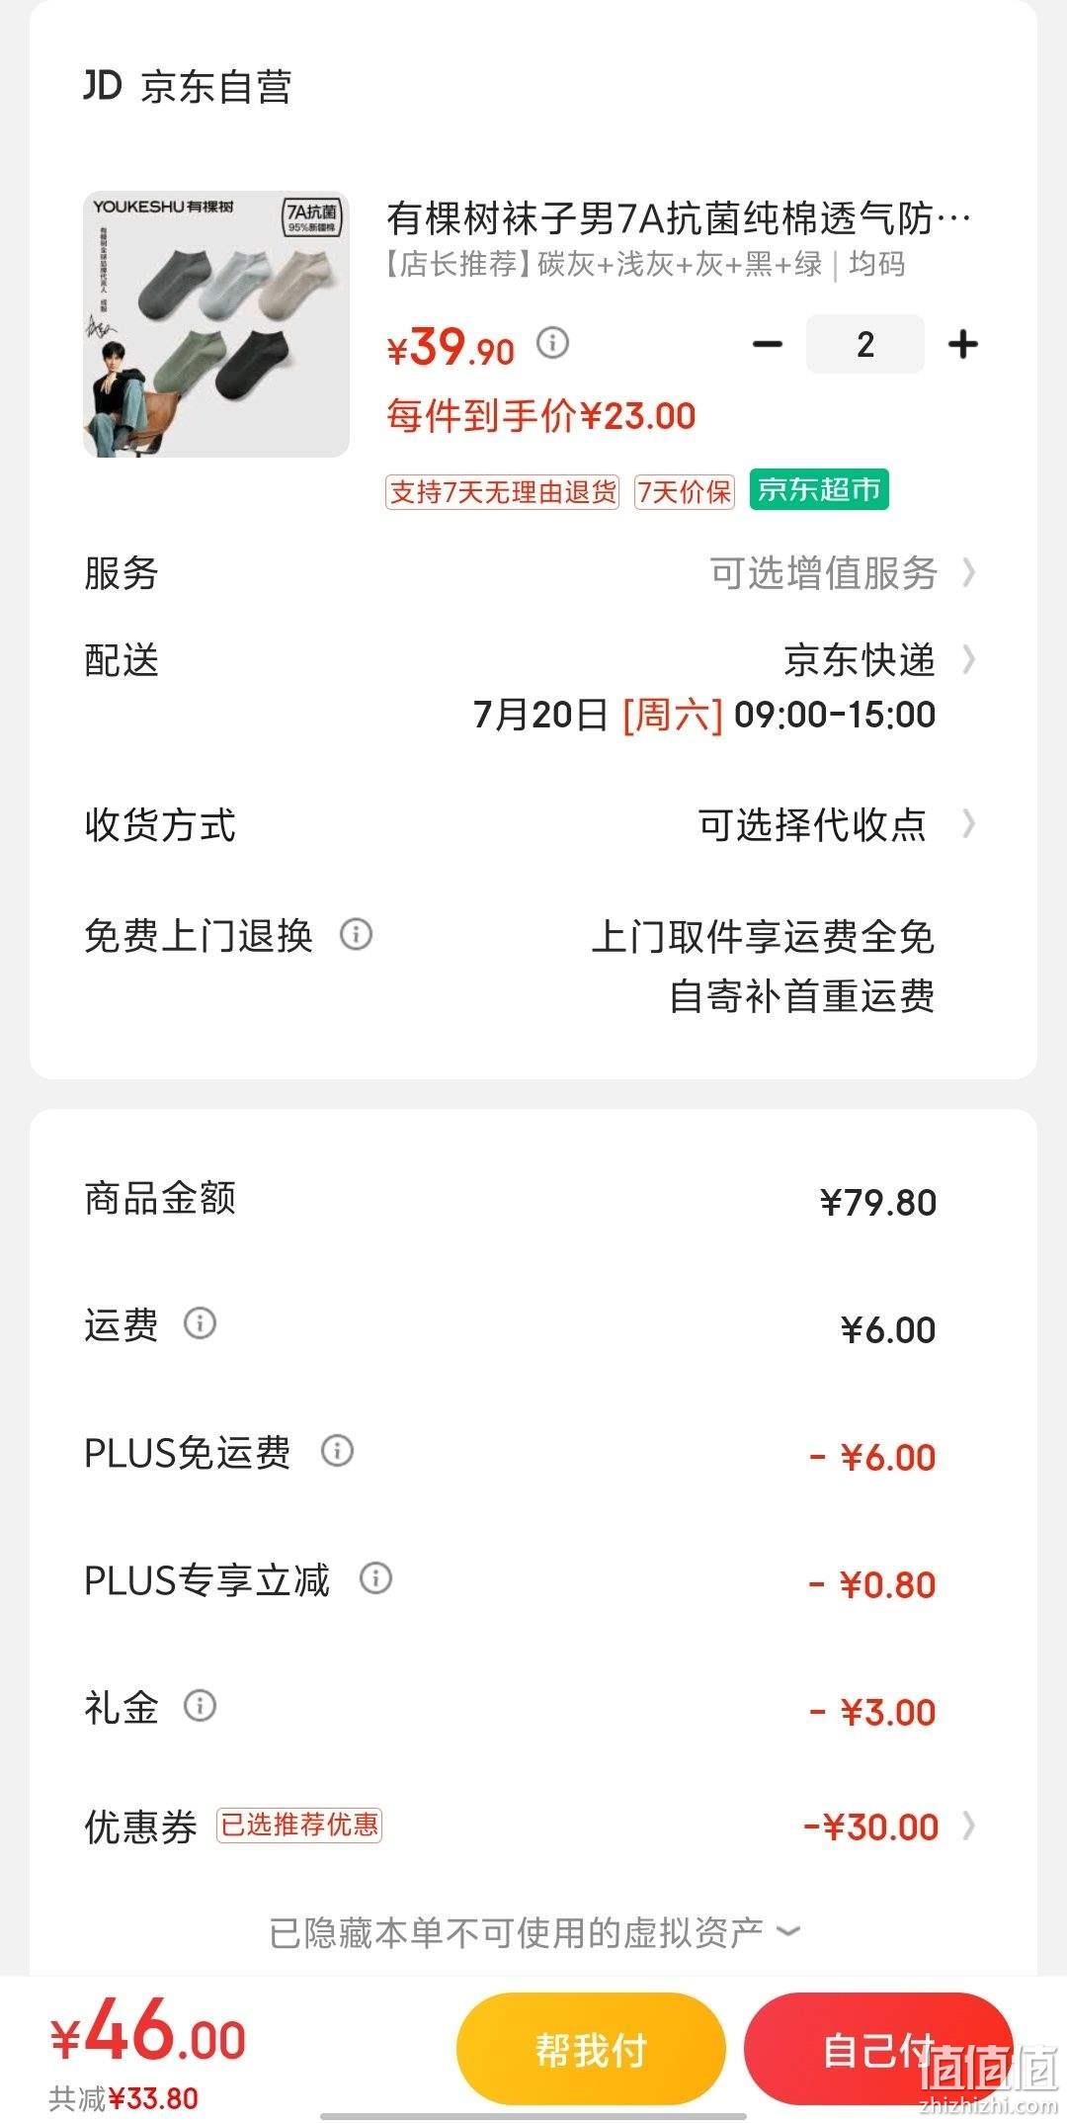Tap the 已选推荐优惠 coupon label
Screen dimensions: 1067x2123
point(299,1825)
